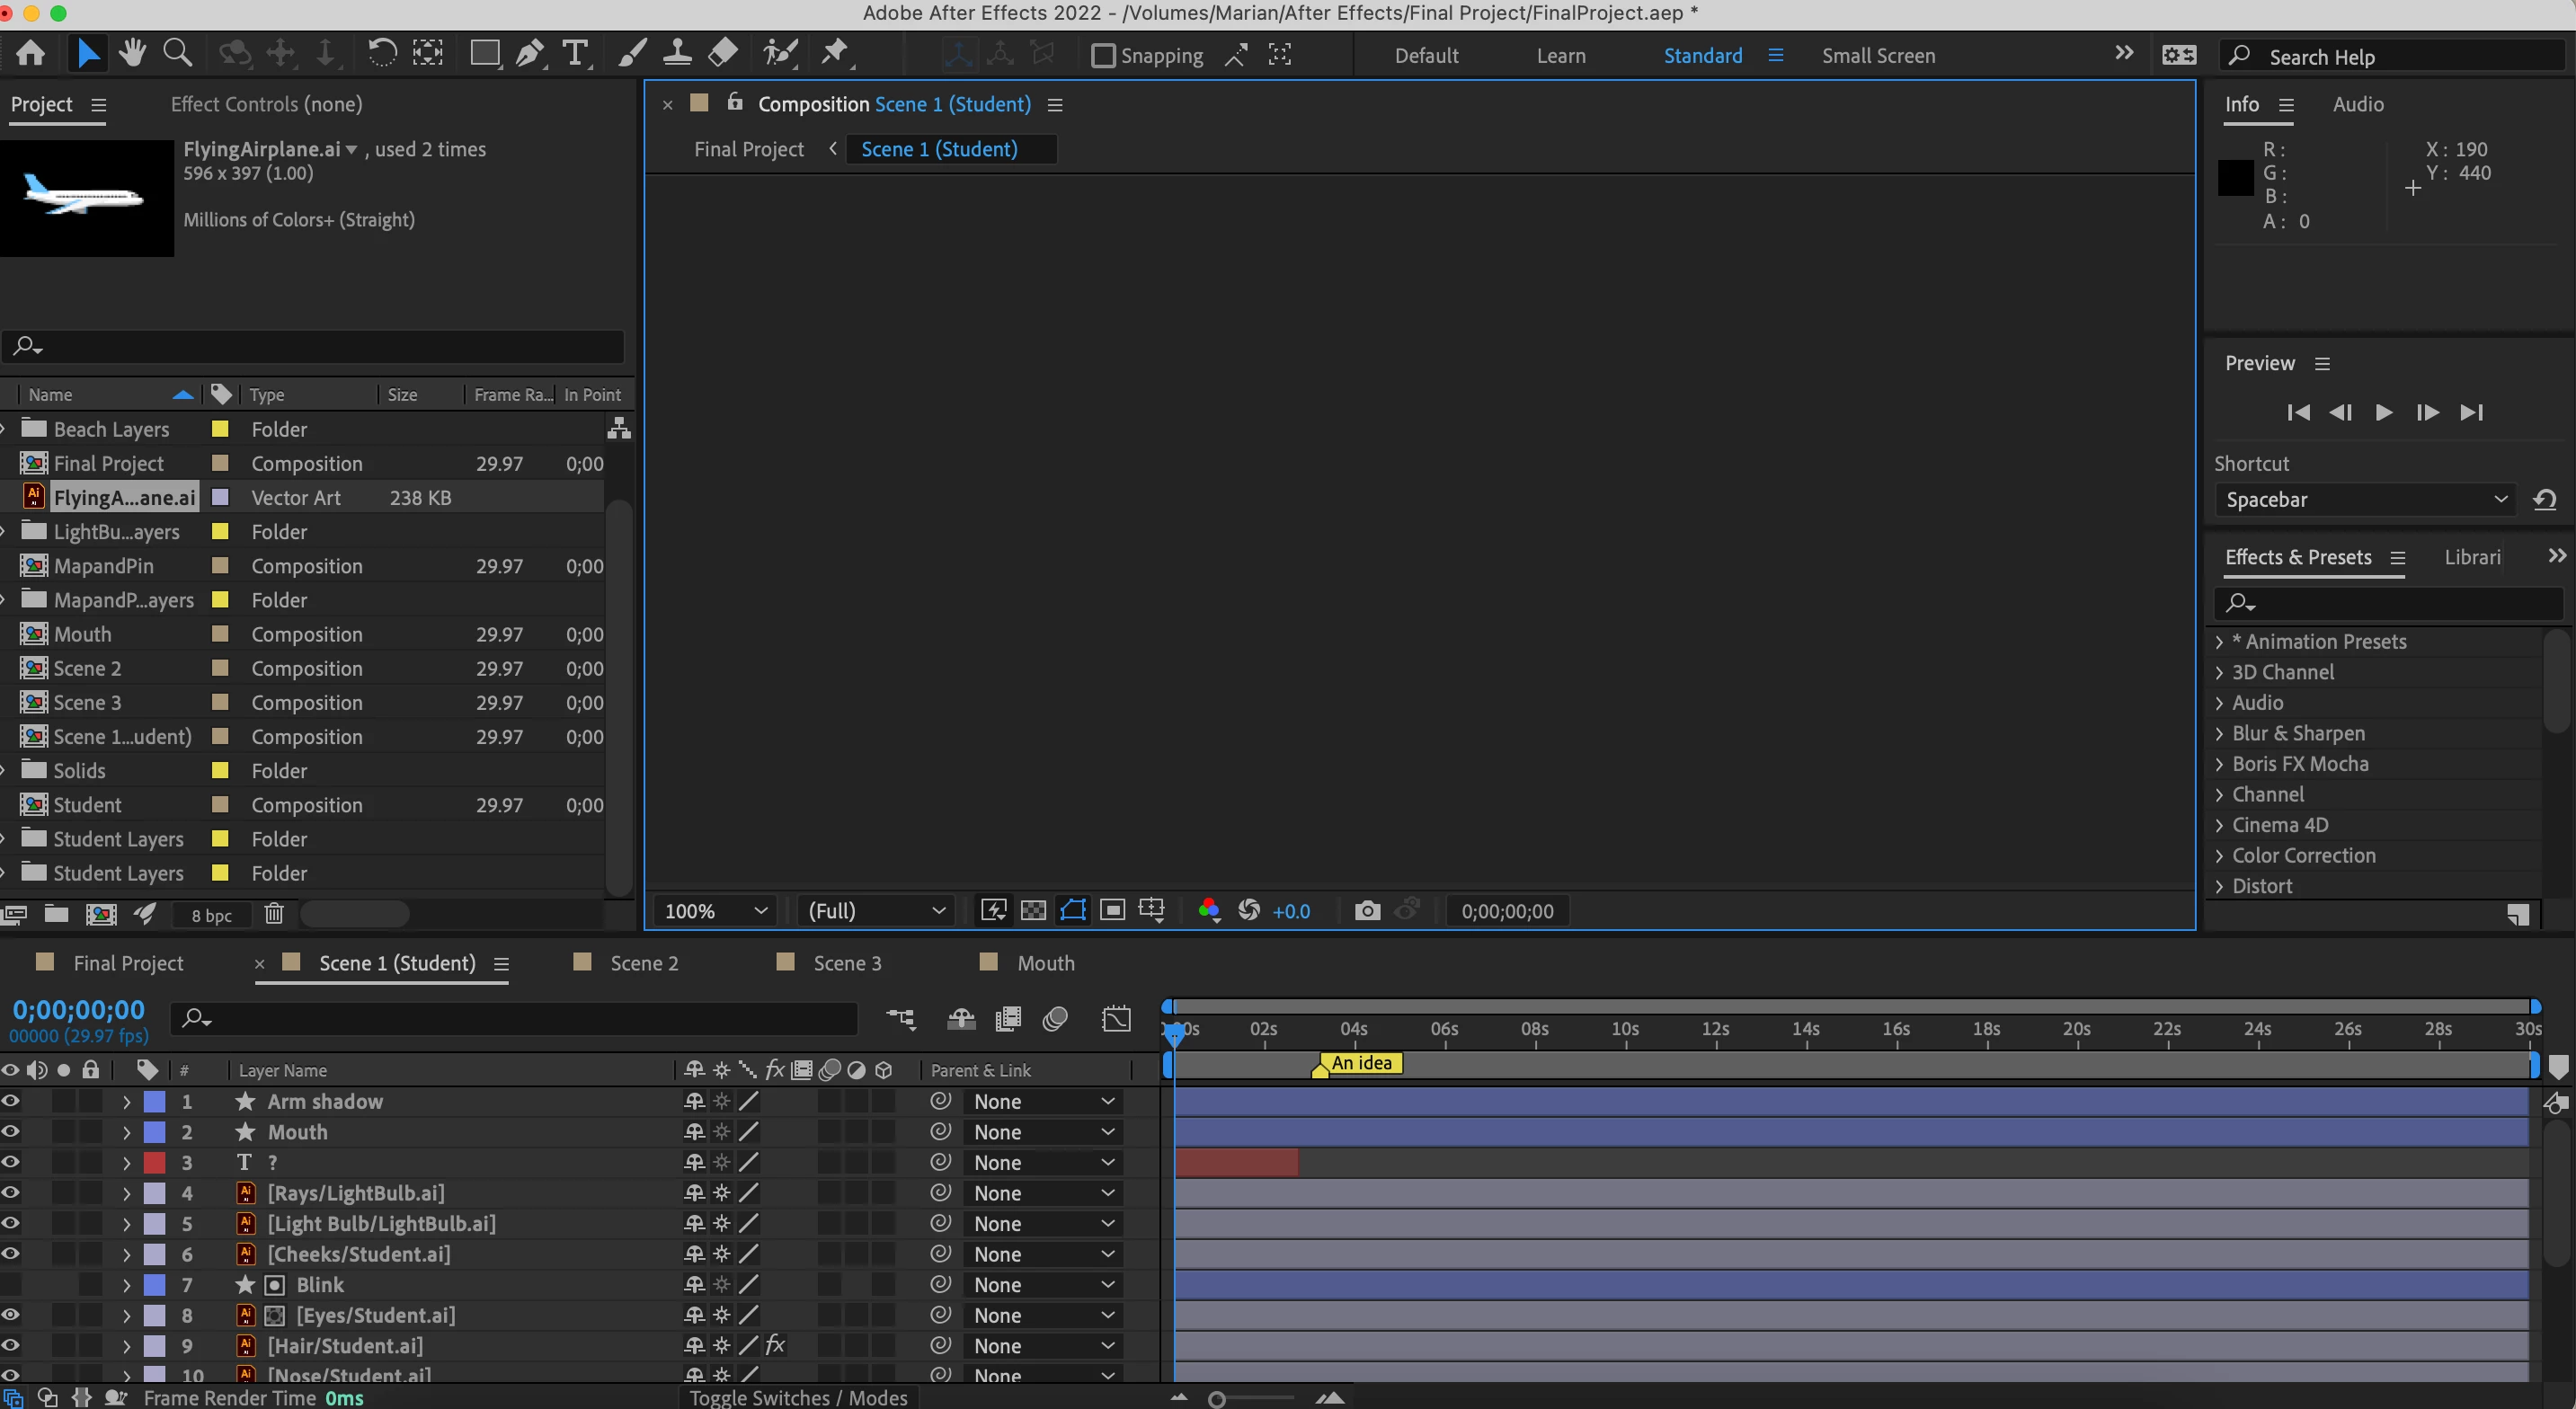Open the Spacebar shortcut dropdown

[2365, 500]
